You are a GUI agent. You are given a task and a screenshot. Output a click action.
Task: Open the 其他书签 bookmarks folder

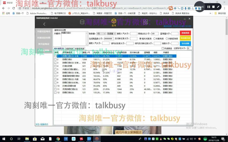220,13
